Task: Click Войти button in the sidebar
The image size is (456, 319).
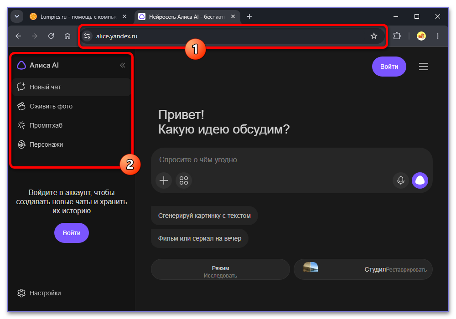Action: [72, 233]
